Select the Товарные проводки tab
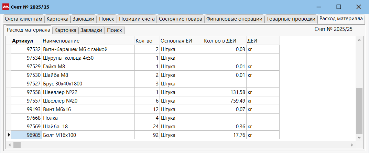The image size is (369, 153). click(x=291, y=19)
